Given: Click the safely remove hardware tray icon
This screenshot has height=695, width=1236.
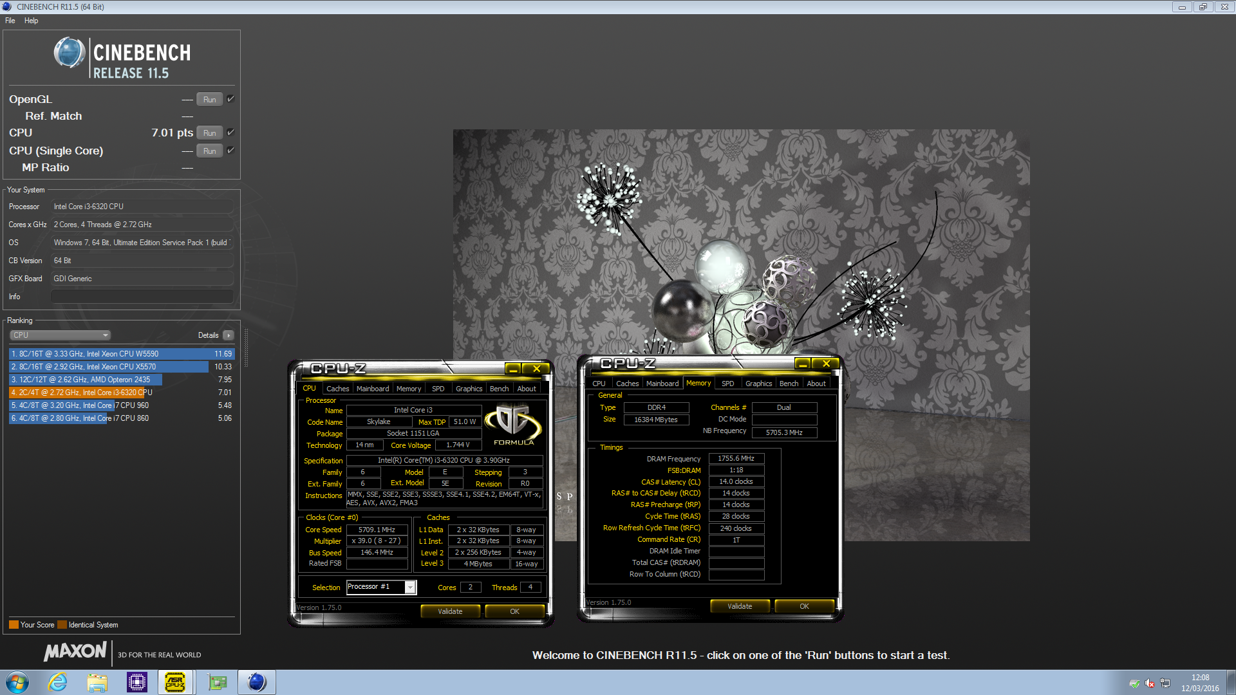Looking at the screenshot, I should point(1134,683).
